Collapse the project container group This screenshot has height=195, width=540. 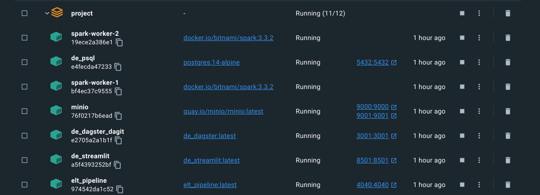coord(47,13)
